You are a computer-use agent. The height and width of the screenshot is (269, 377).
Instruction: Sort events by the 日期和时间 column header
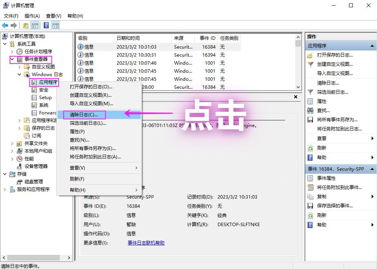(x=143, y=38)
